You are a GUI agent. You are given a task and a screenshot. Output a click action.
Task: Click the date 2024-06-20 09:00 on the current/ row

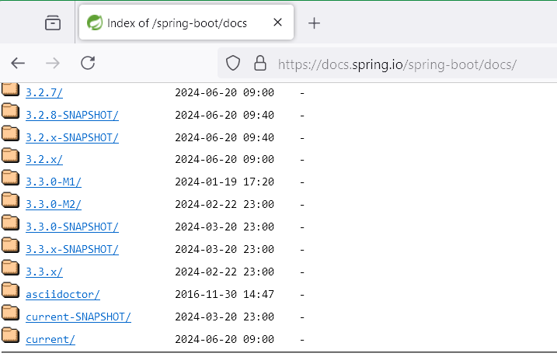click(225, 339)
